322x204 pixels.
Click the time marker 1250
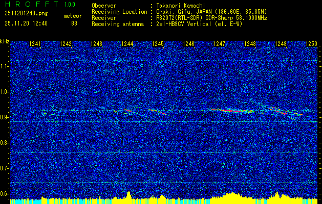coord(312,43)
